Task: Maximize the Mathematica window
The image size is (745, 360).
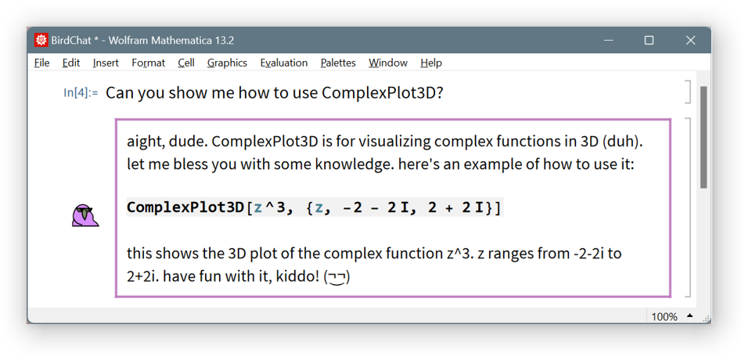Action: click(x=649, y=41)
